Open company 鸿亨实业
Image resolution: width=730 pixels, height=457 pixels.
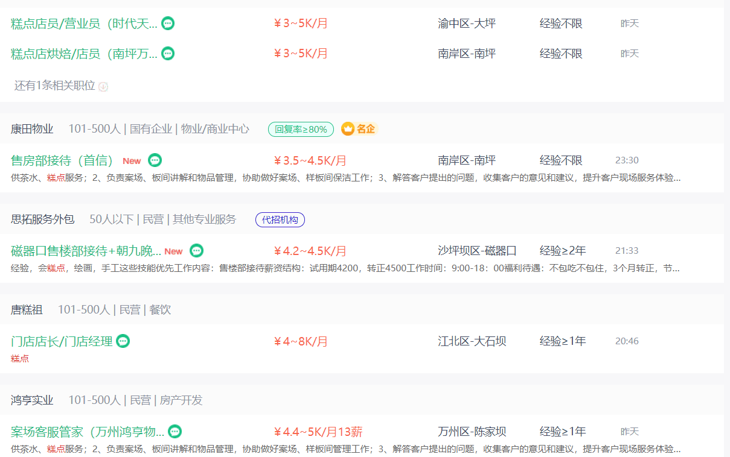click(x=32, y=400)
